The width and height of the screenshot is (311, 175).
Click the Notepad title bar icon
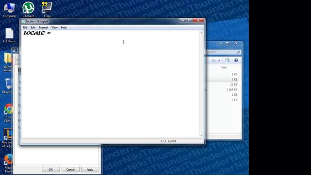[x=23, y=21]
